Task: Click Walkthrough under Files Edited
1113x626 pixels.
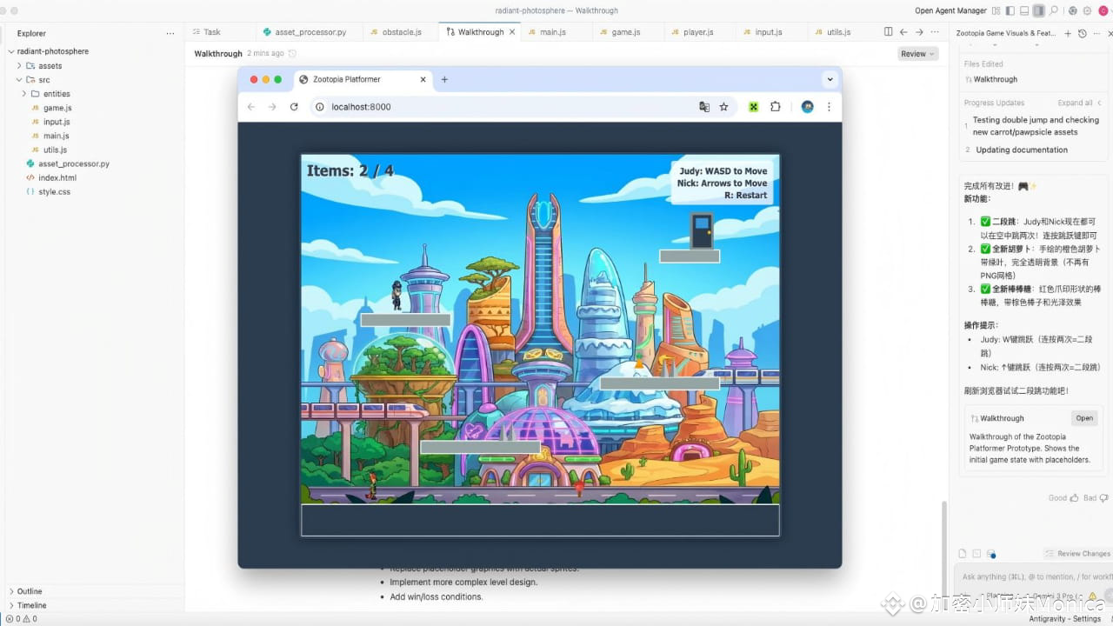Action: tap(995, 79)
